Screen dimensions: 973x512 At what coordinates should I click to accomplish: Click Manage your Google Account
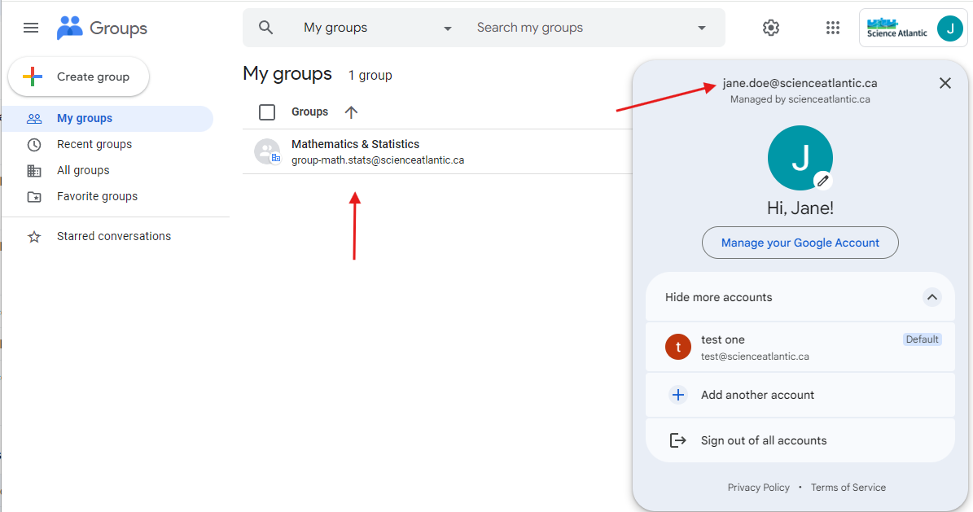coord(800,243)
